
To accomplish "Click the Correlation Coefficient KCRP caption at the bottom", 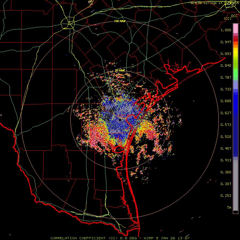I will (120, 238).
